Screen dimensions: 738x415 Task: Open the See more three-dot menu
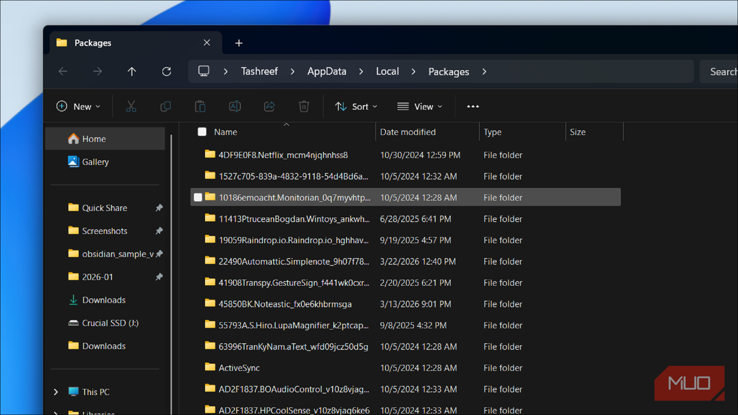point(473,107)
